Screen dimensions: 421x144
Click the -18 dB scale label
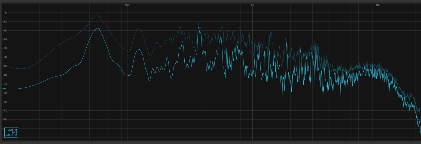(5, 30)
